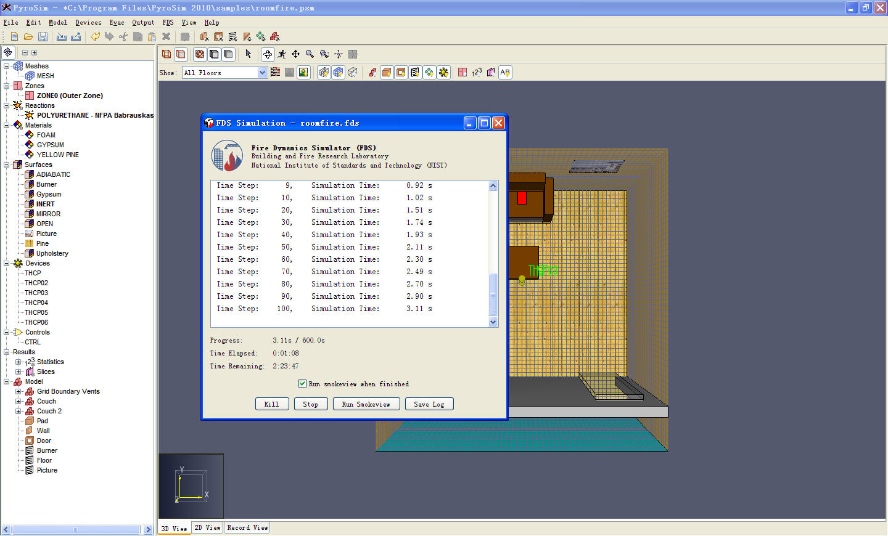Click the log scrollbar down arrow

[x=493, y=322]
